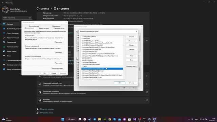Open Учетные записи in Settings sidebar
This screenshot has width=217, height=122.
pos(12,47)
